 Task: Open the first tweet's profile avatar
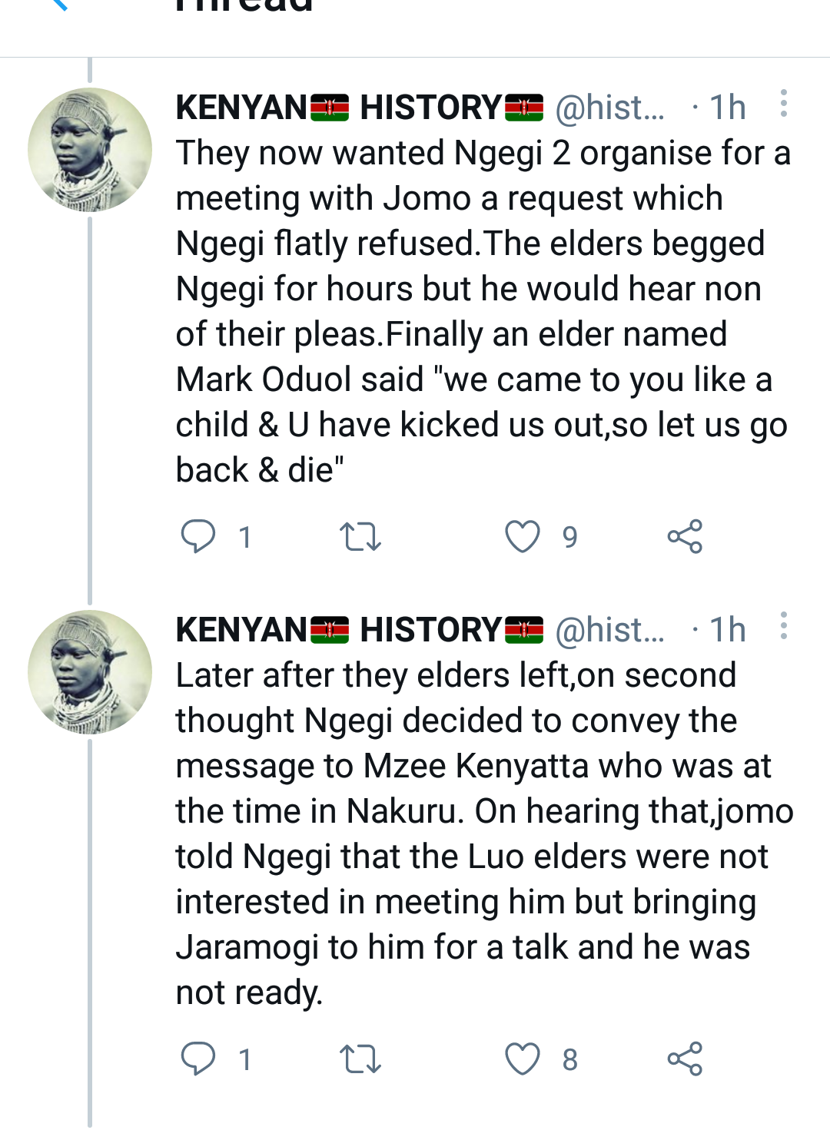point(90,150)
